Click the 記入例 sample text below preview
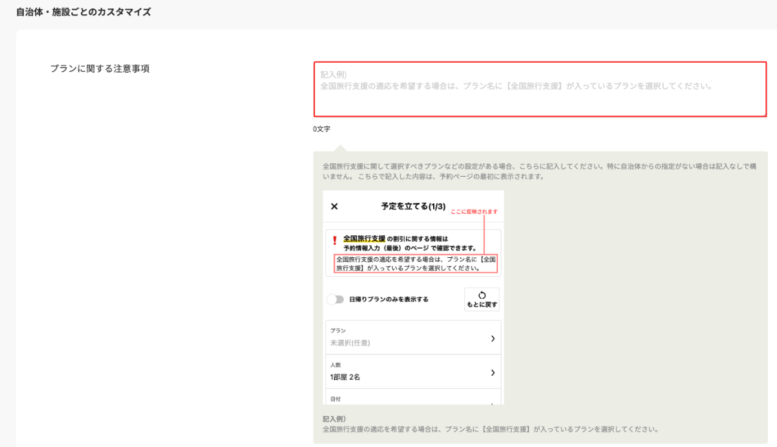Screen dimensions: 777x447 (x=490, y=429)
